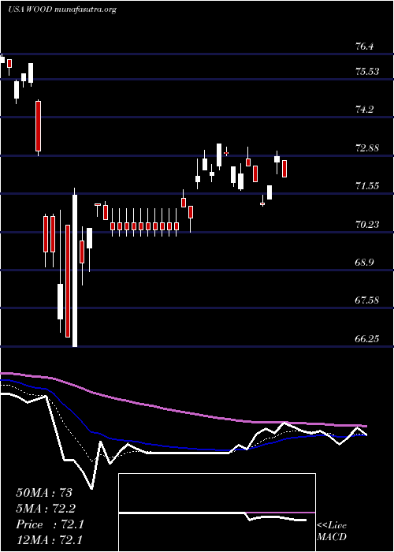This screenshot has height=552, width=394.
Task: Click the 72.88 price level label
Action: coord(367,148)
